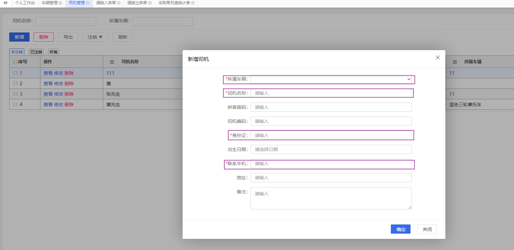Open the 所属车辆 dropdown in dialog

[x=331, y=79]
